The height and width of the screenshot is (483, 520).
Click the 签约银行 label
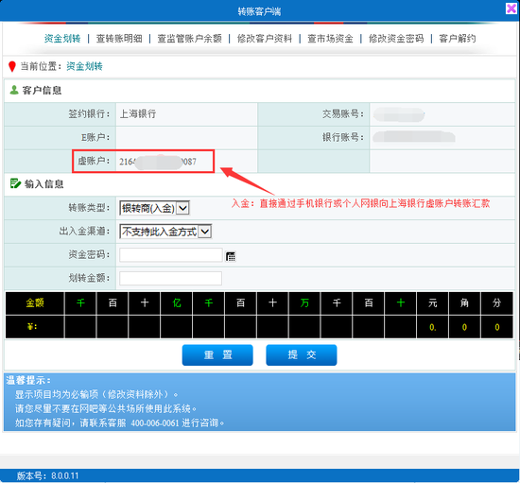point(89,114)
